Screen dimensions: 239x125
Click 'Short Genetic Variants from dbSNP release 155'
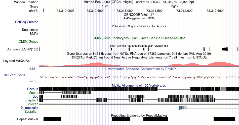tap(139, 46)
